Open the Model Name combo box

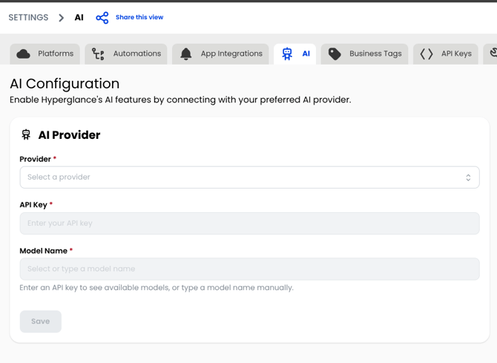249,269
